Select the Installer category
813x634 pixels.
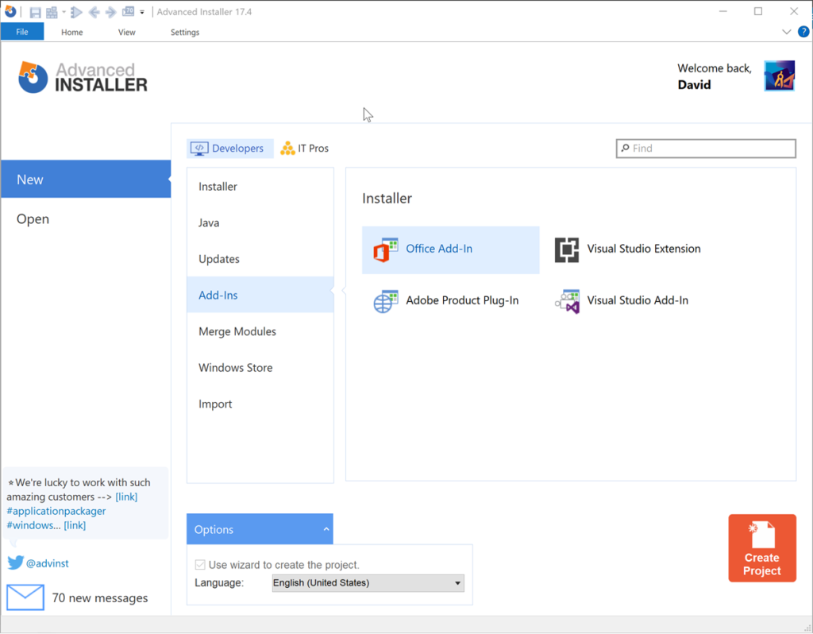click(x=260, y=186)
